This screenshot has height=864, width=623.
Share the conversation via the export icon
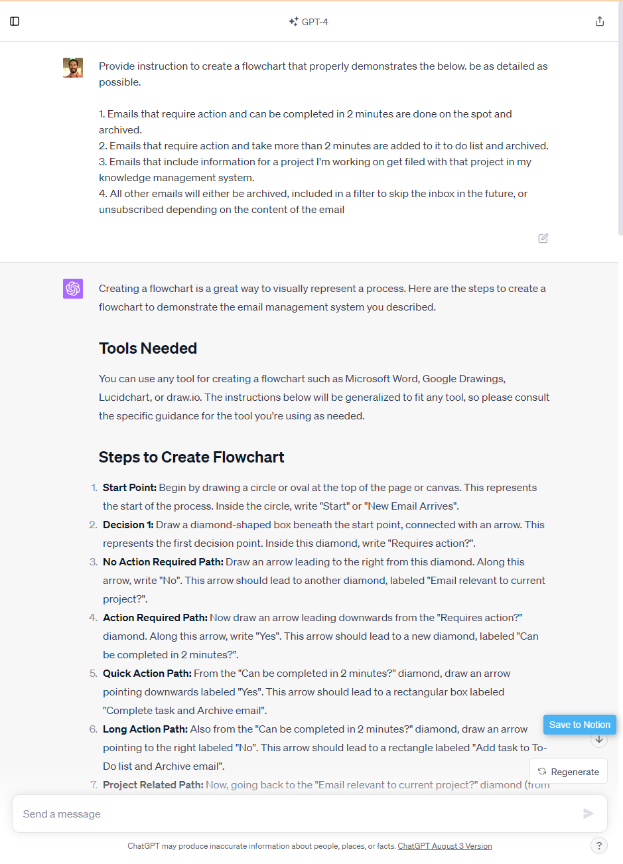tap(600, 21)
